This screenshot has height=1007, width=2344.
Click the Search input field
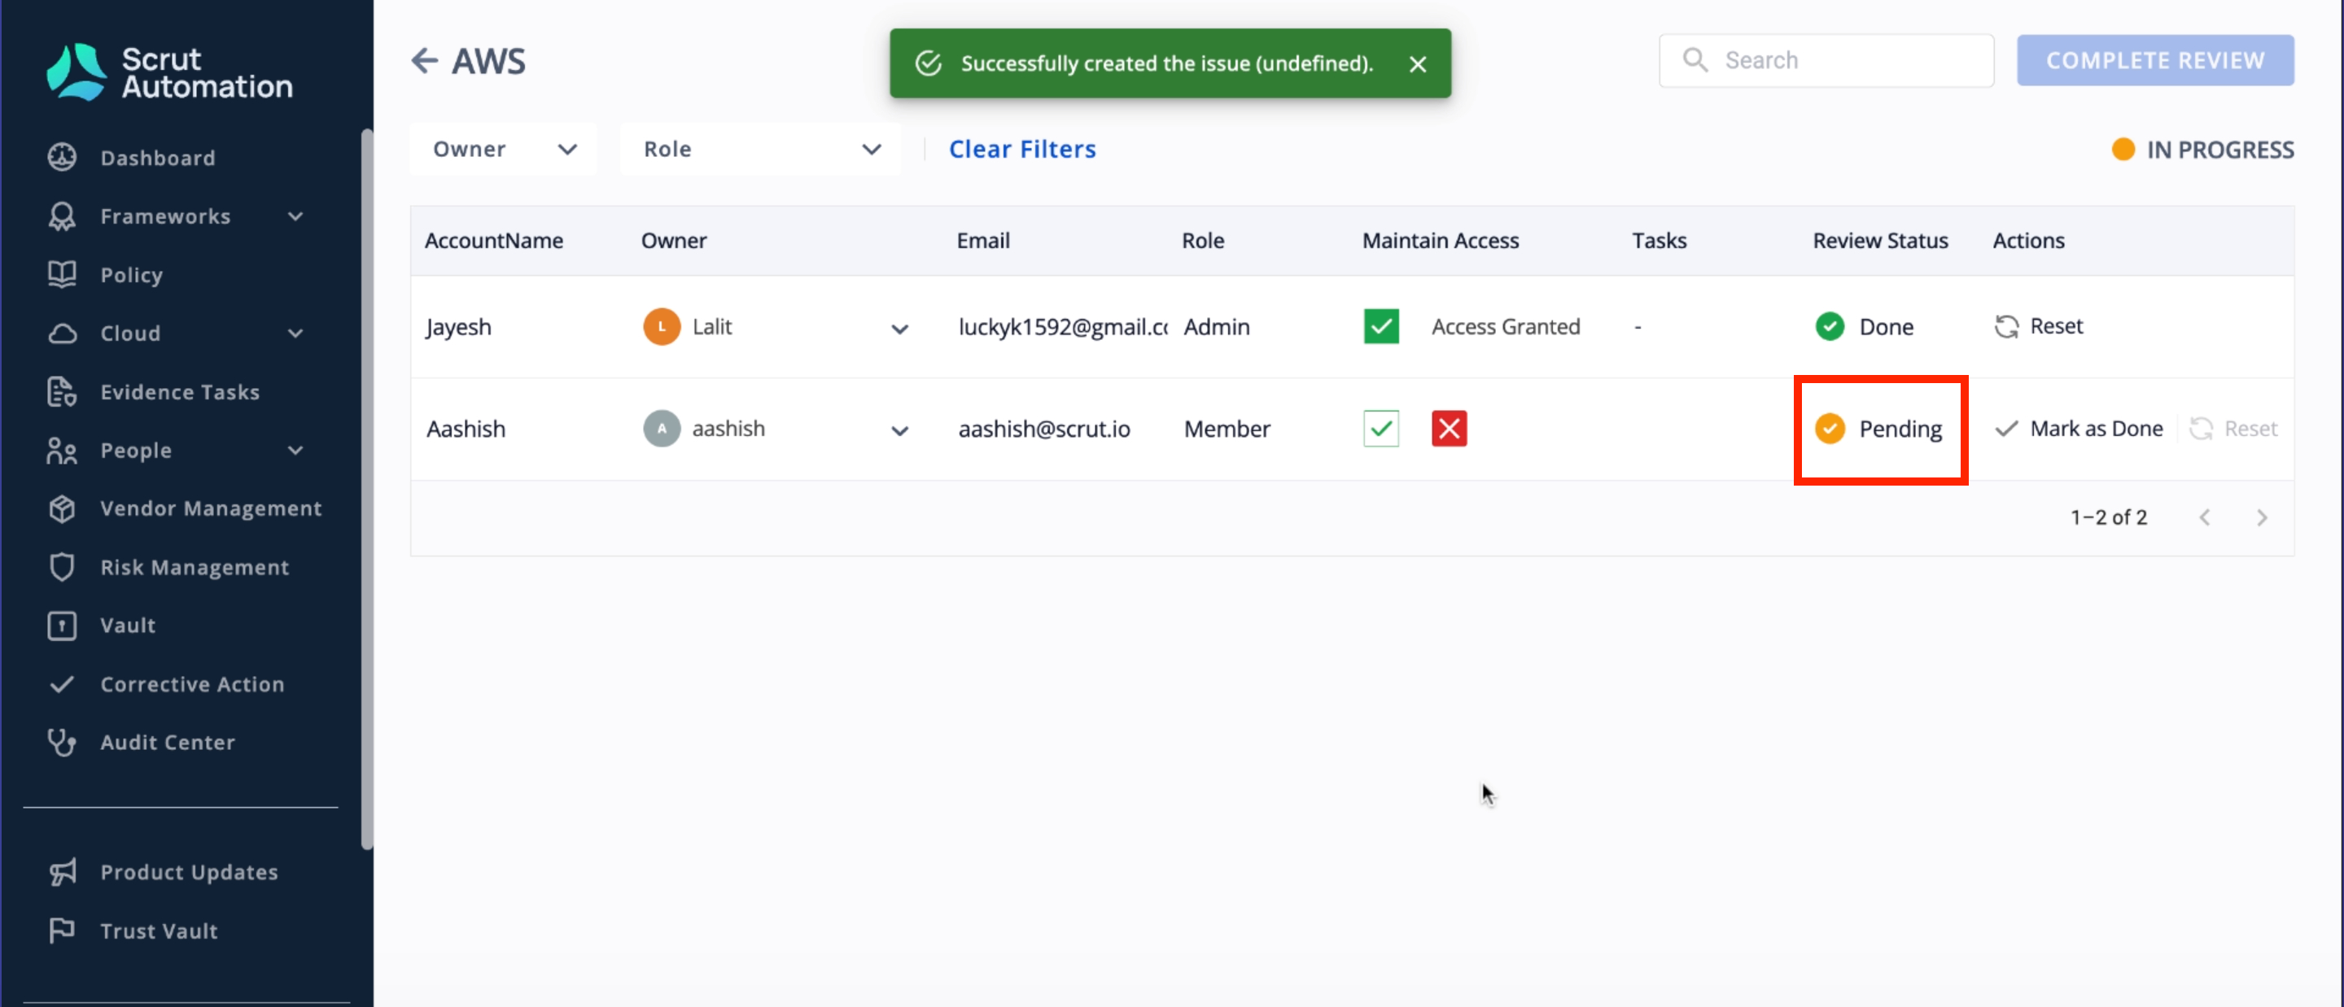(x=1826, y=60)
